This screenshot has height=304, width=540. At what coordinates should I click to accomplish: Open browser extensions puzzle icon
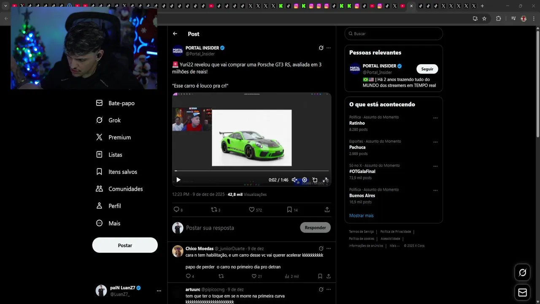coord(498,19)
